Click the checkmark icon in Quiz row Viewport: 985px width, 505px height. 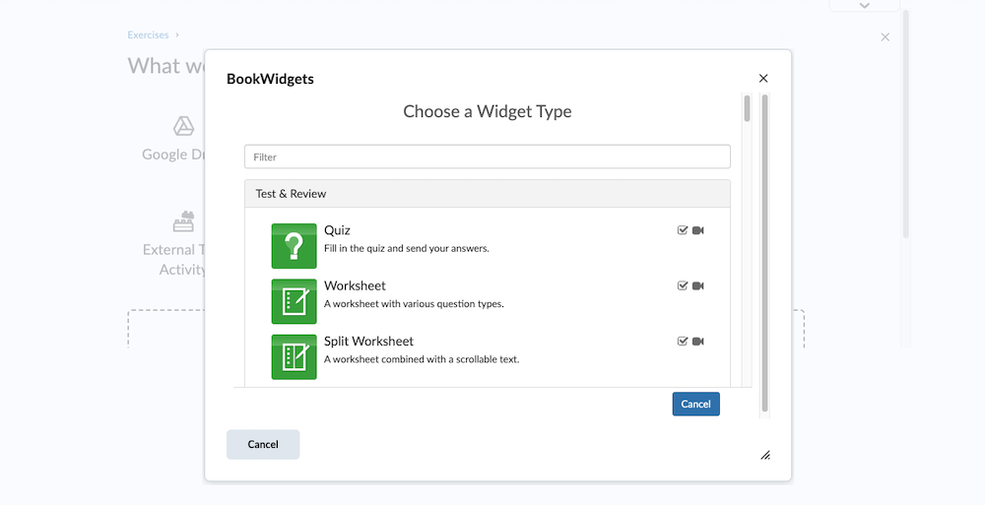tap(683, 230)
